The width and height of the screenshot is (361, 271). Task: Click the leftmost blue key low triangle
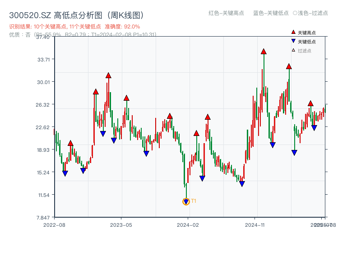click(x=64, y=173)
